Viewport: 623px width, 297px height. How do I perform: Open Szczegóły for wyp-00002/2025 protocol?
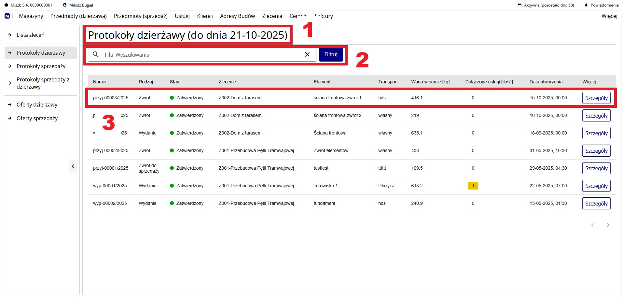[x=596, y=204]
